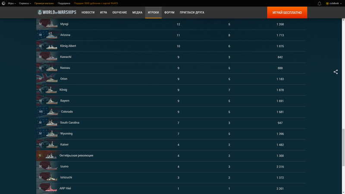Open the ФОРУМ tab

point(169,13)
